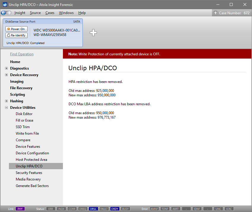Expand the Device Recovery tree node

point(7,75)
